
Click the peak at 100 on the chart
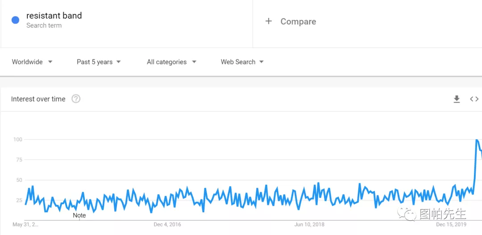(477, 140)
